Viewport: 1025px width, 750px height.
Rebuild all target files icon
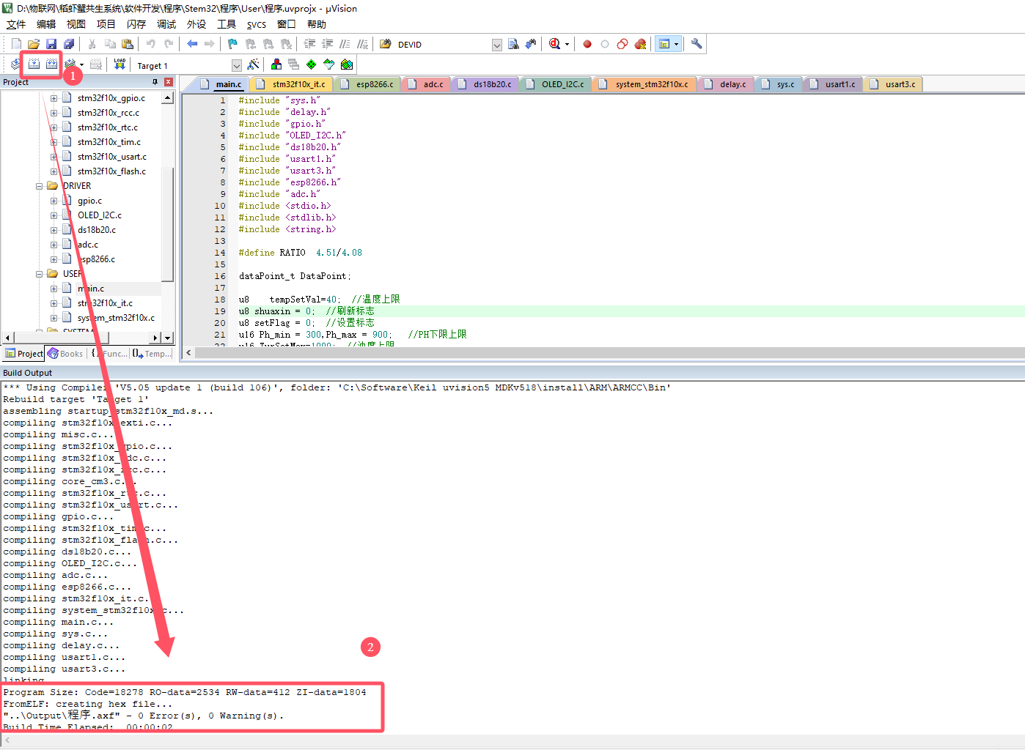[51, 64]
